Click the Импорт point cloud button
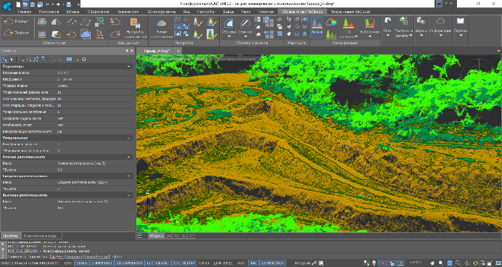 click(16, 22)
